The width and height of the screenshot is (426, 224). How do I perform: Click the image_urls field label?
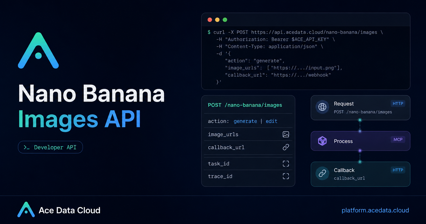point(223,134)
